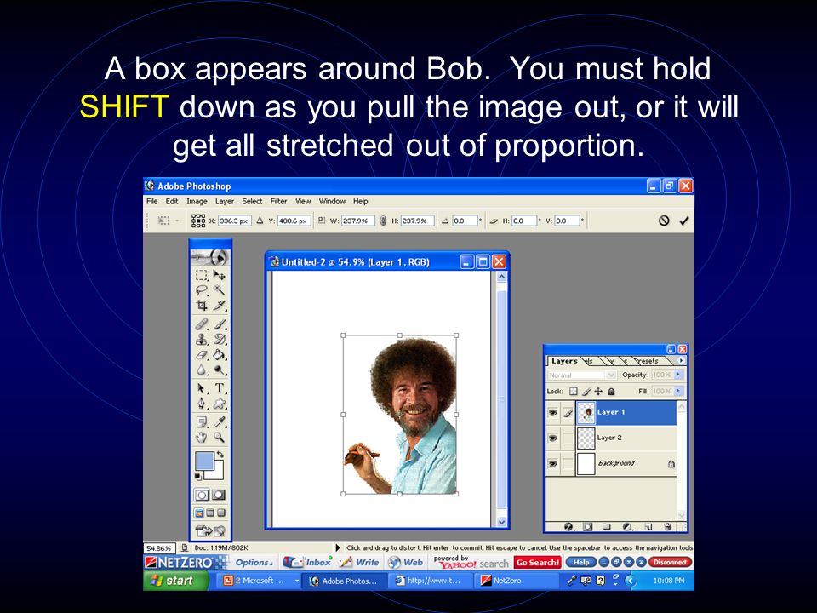Click the new layer set folder icon
The height and width of the screenshot is (613, 817).
point(607,526)
